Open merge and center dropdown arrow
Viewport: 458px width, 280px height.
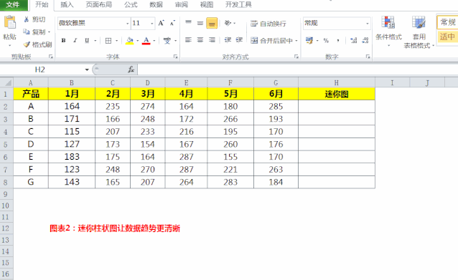pyautogui.click(x=296, y=41)
